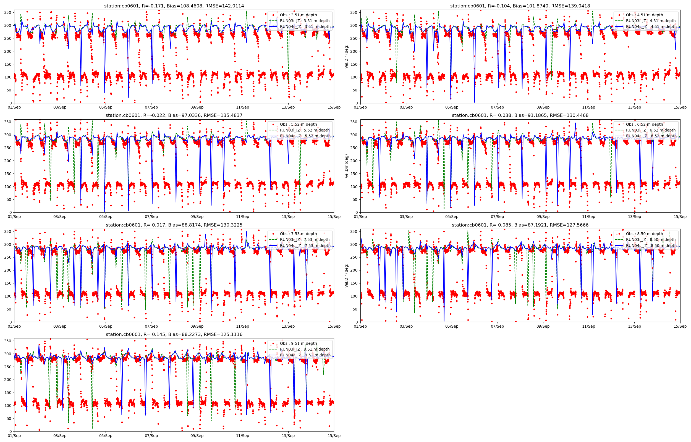Click blue line sample in 8.50 m legend
Viewport: 691px width, 442px height.
pyautogui.click(x=619, y=246)
